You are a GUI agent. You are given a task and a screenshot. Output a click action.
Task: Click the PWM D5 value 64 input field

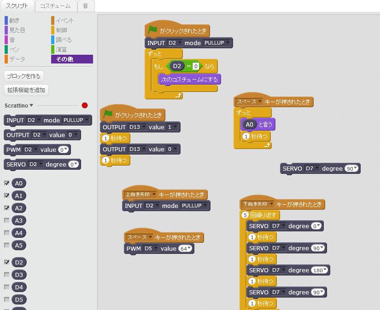pos(185,248)
